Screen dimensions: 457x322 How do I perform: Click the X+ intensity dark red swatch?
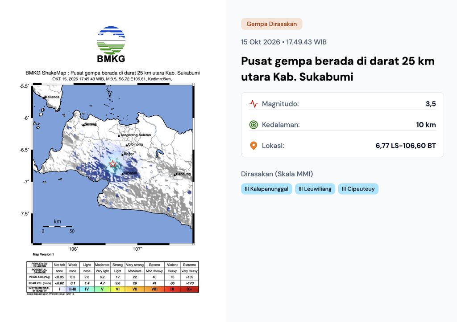(x=189, y=289)
